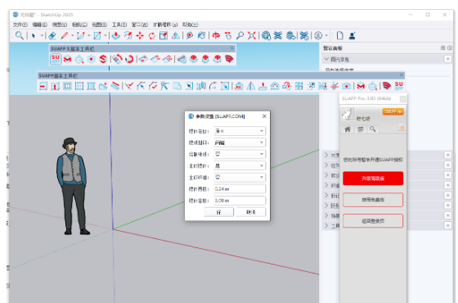This screenshot has height=303, width=458.
Task: Click the Zoom Extents tool
Action: 252,36
